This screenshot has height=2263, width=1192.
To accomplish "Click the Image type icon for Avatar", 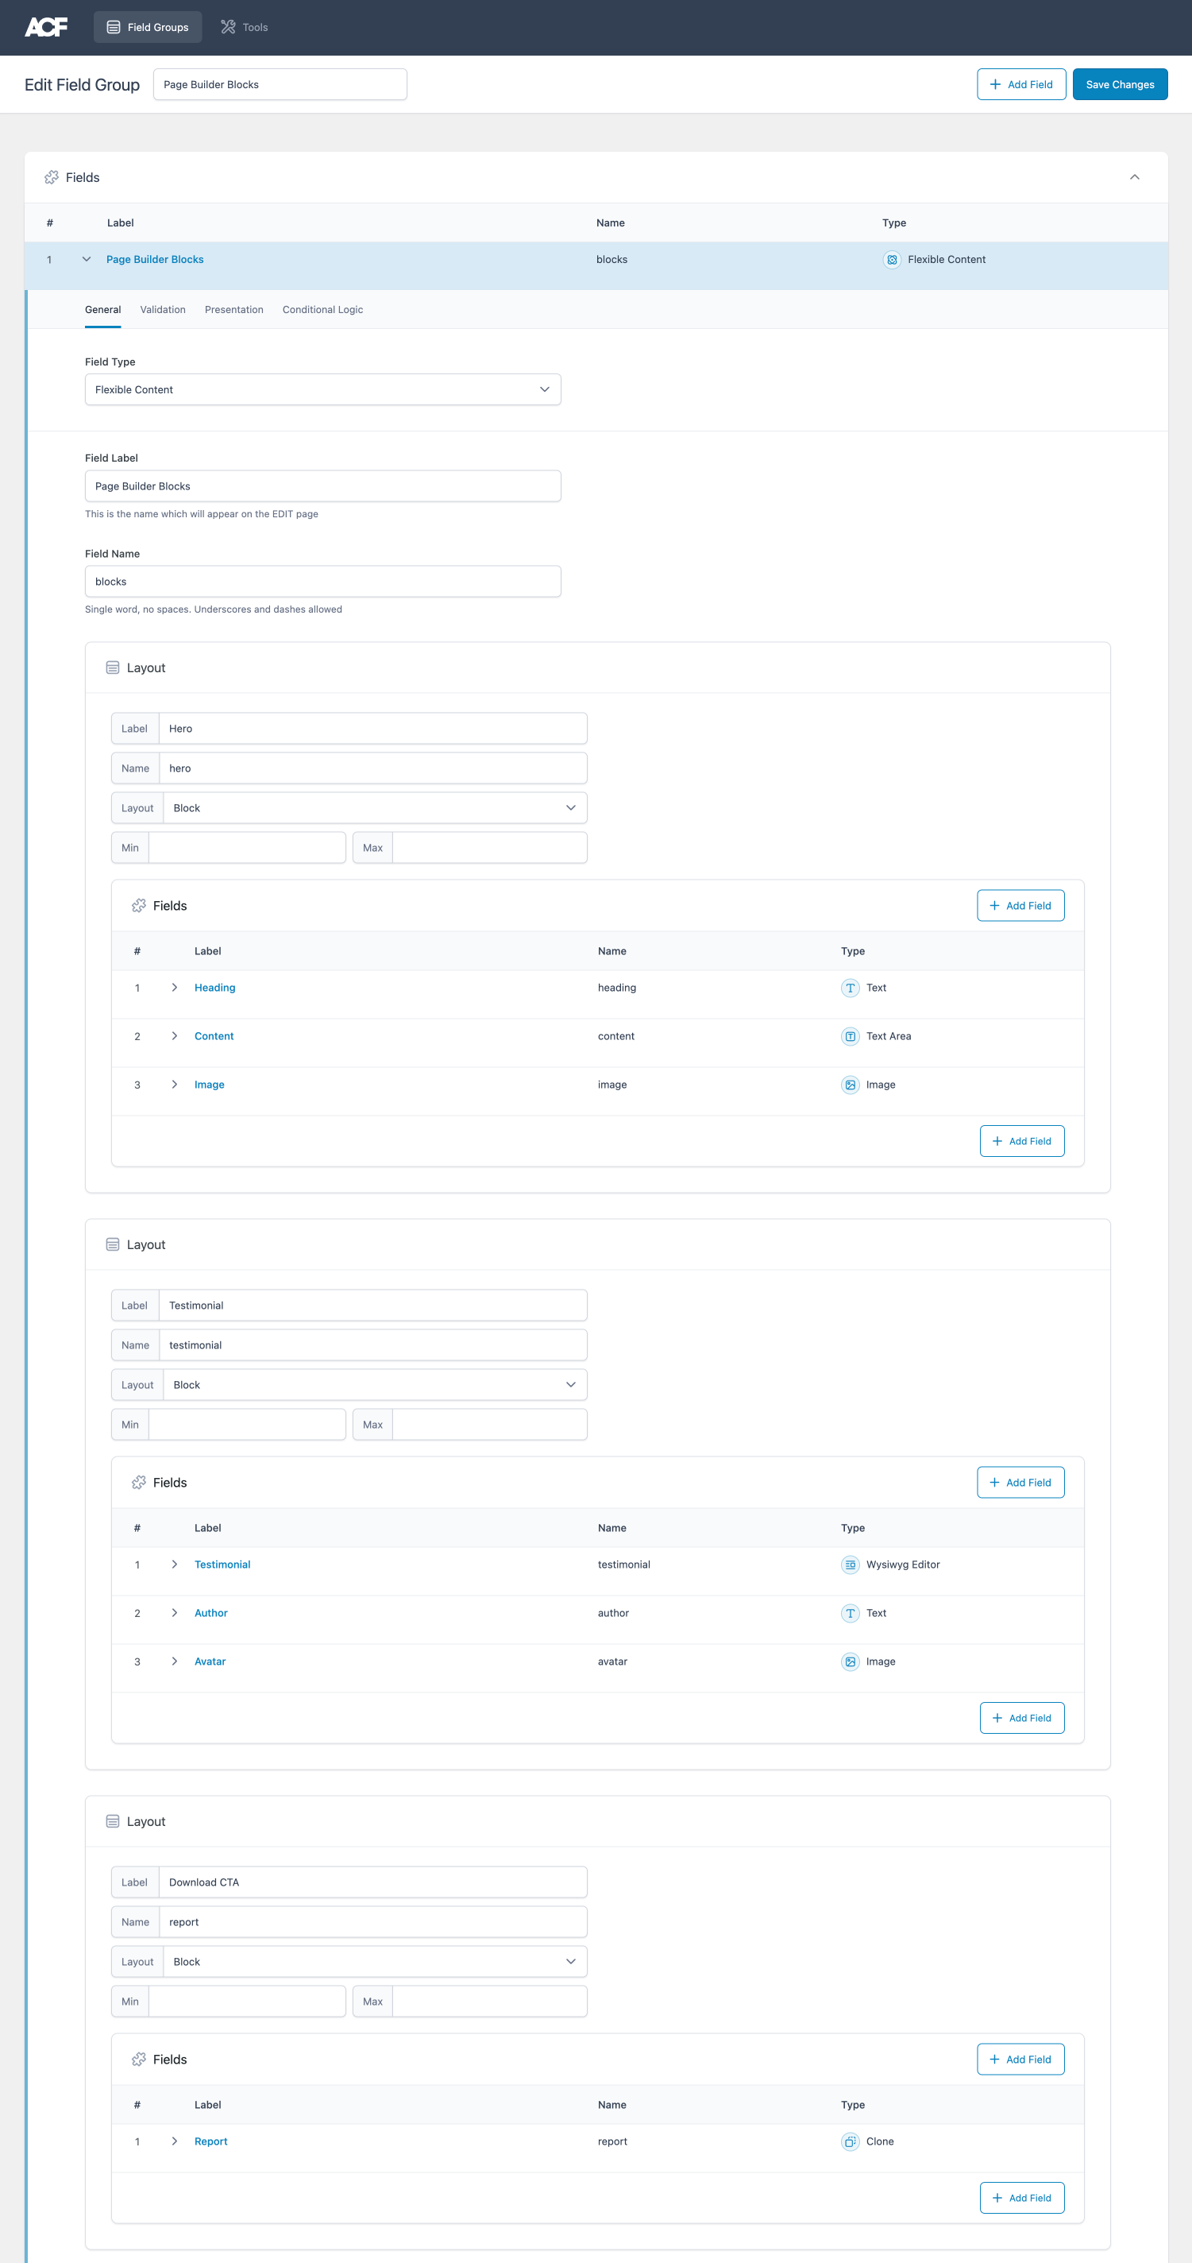I will pos(850,1662).
